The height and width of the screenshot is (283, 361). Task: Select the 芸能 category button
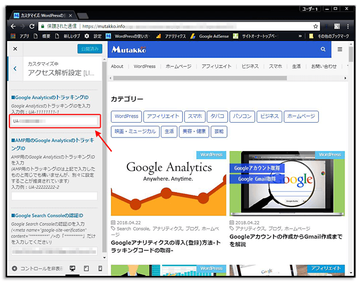coord(219,131)
